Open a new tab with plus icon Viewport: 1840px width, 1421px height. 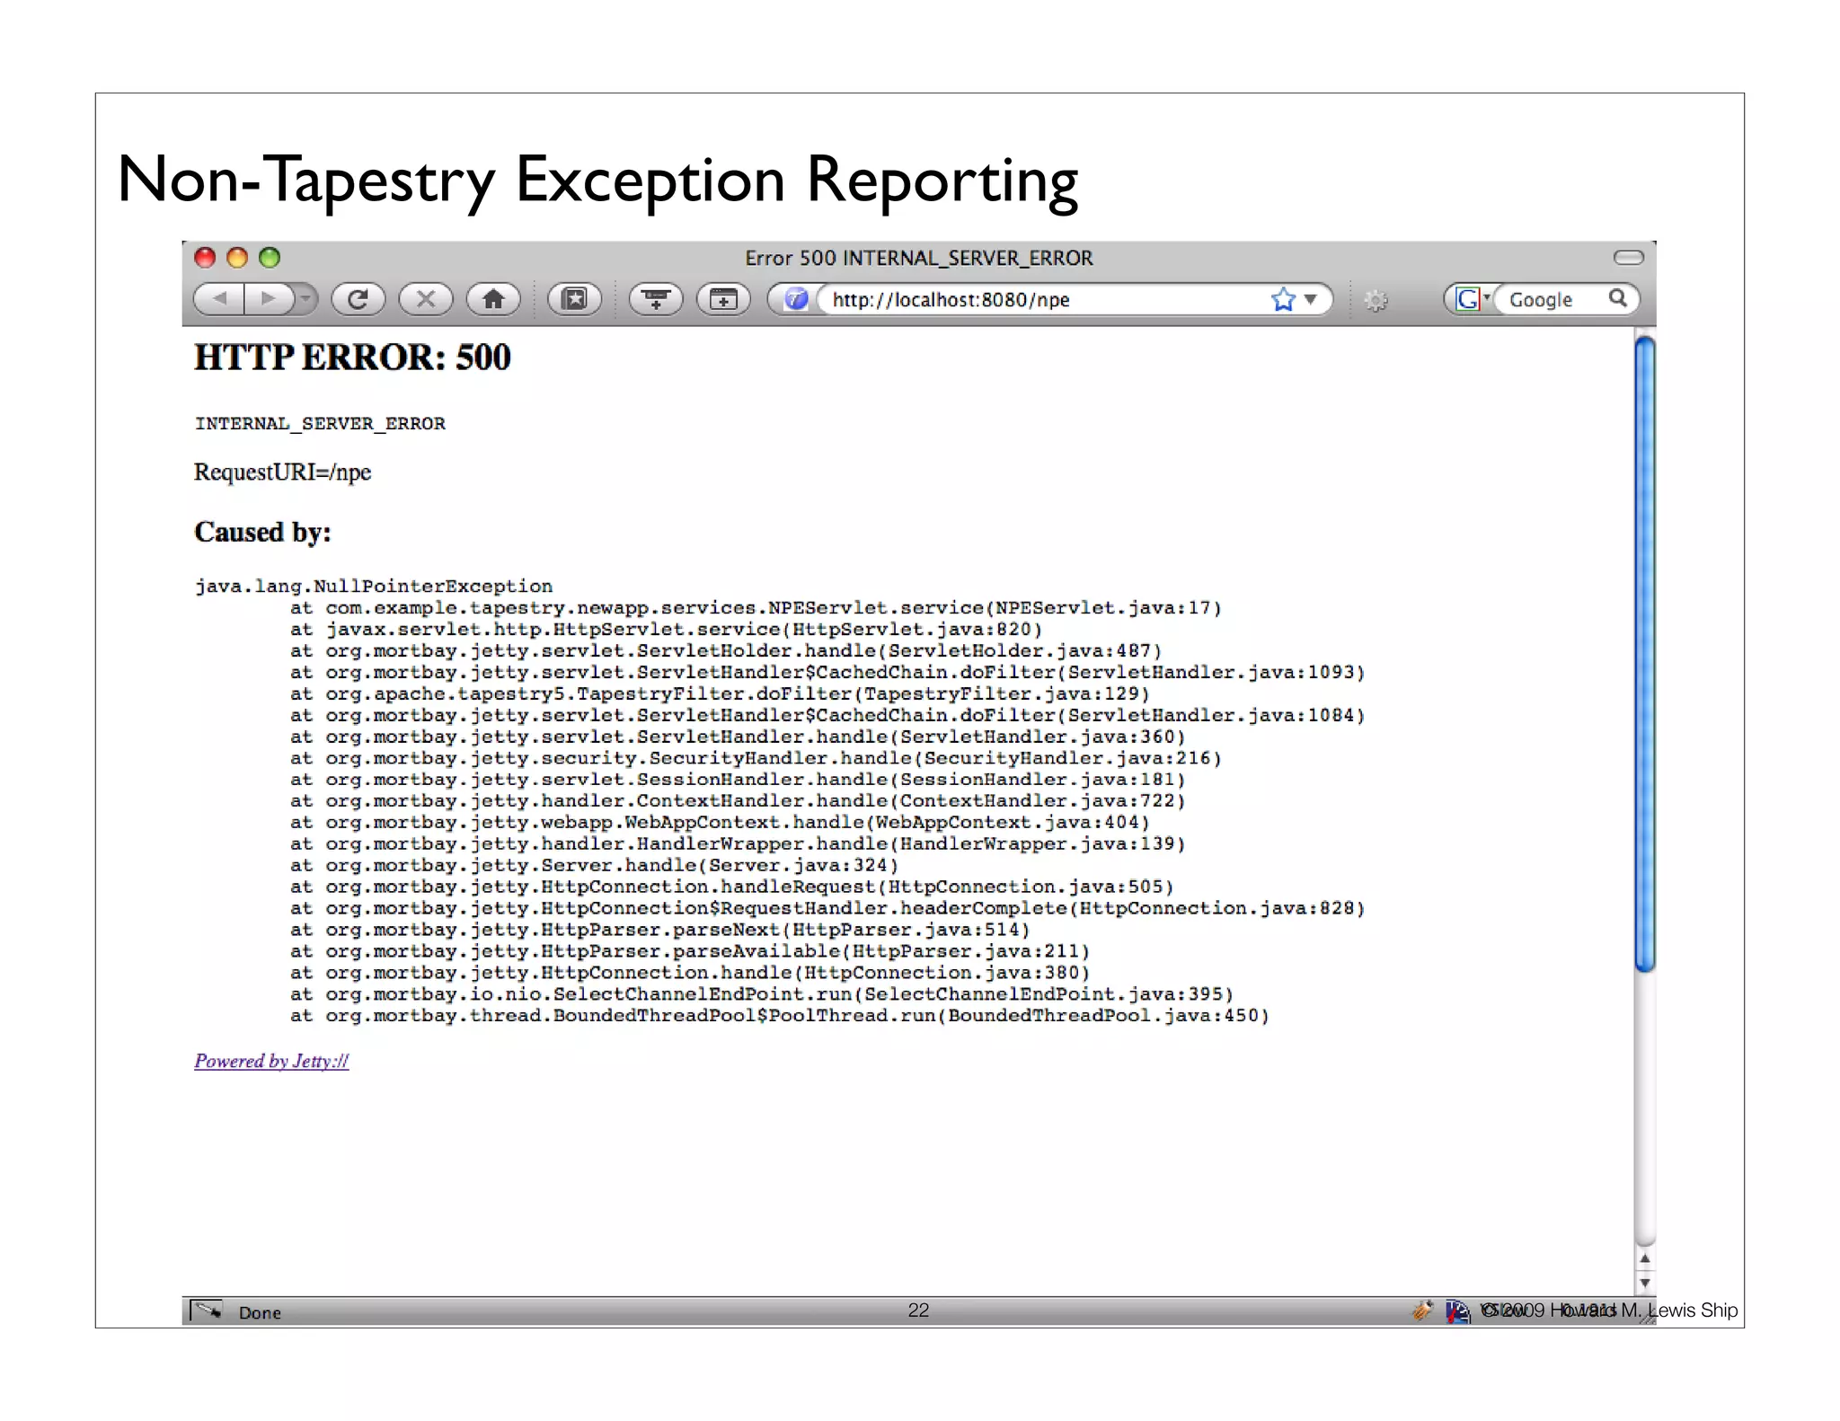click(x=723, y=299)
